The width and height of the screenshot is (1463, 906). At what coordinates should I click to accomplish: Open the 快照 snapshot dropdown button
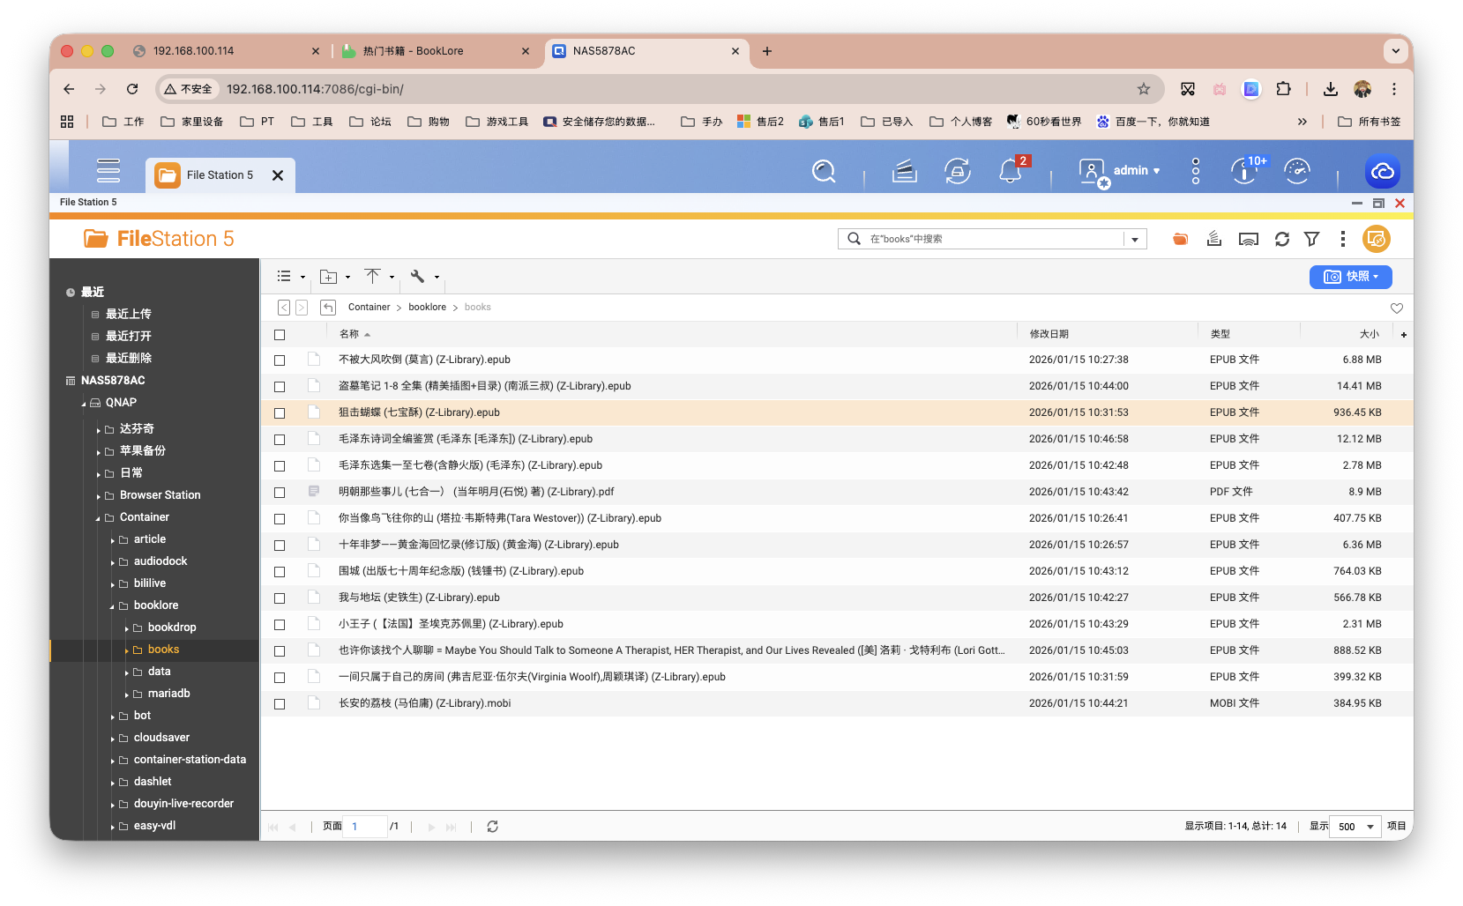(1350, 277)
